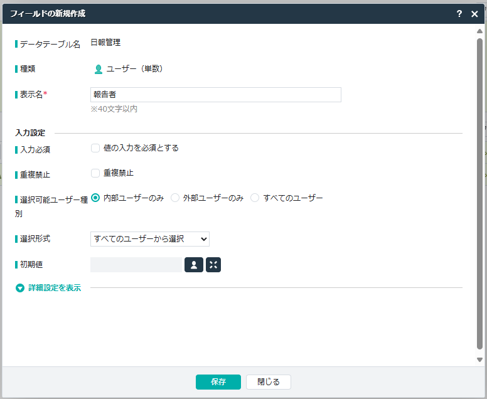
Task: Click the 表示名 text field
Action: pos(215,95)
